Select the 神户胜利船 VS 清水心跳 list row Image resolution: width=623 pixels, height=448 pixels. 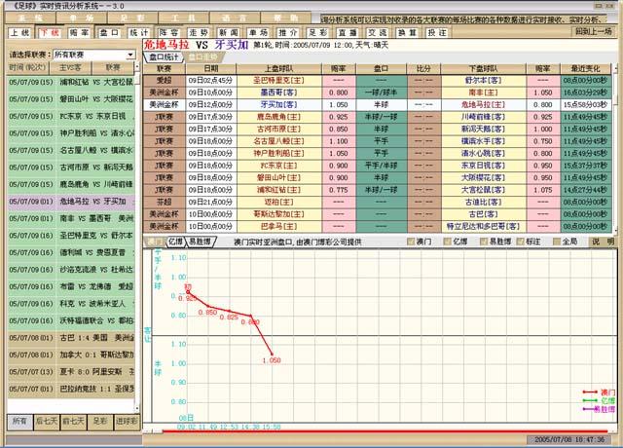(x=71, y=133)
